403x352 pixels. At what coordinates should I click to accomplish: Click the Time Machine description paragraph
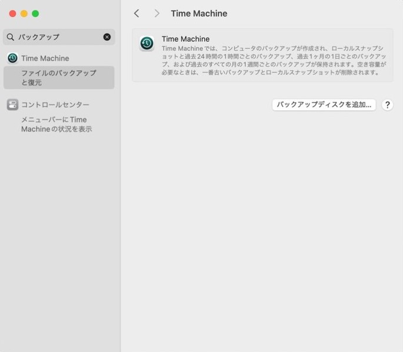(x=274, y=61)
